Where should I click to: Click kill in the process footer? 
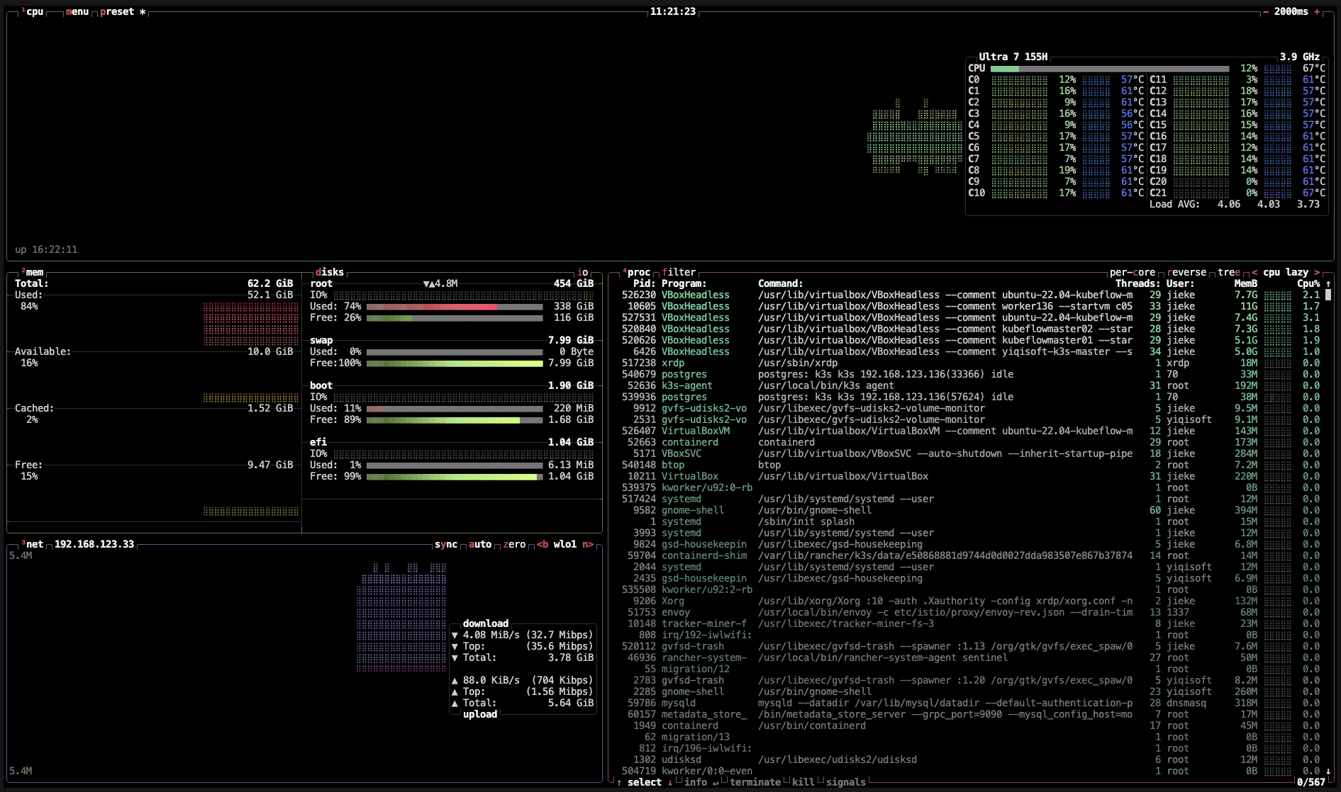tap(803, 782)
